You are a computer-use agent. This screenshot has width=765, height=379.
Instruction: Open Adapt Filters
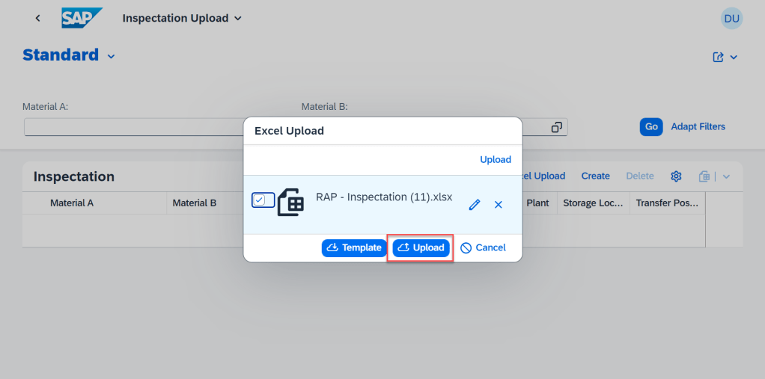click(x=698, y=127)
